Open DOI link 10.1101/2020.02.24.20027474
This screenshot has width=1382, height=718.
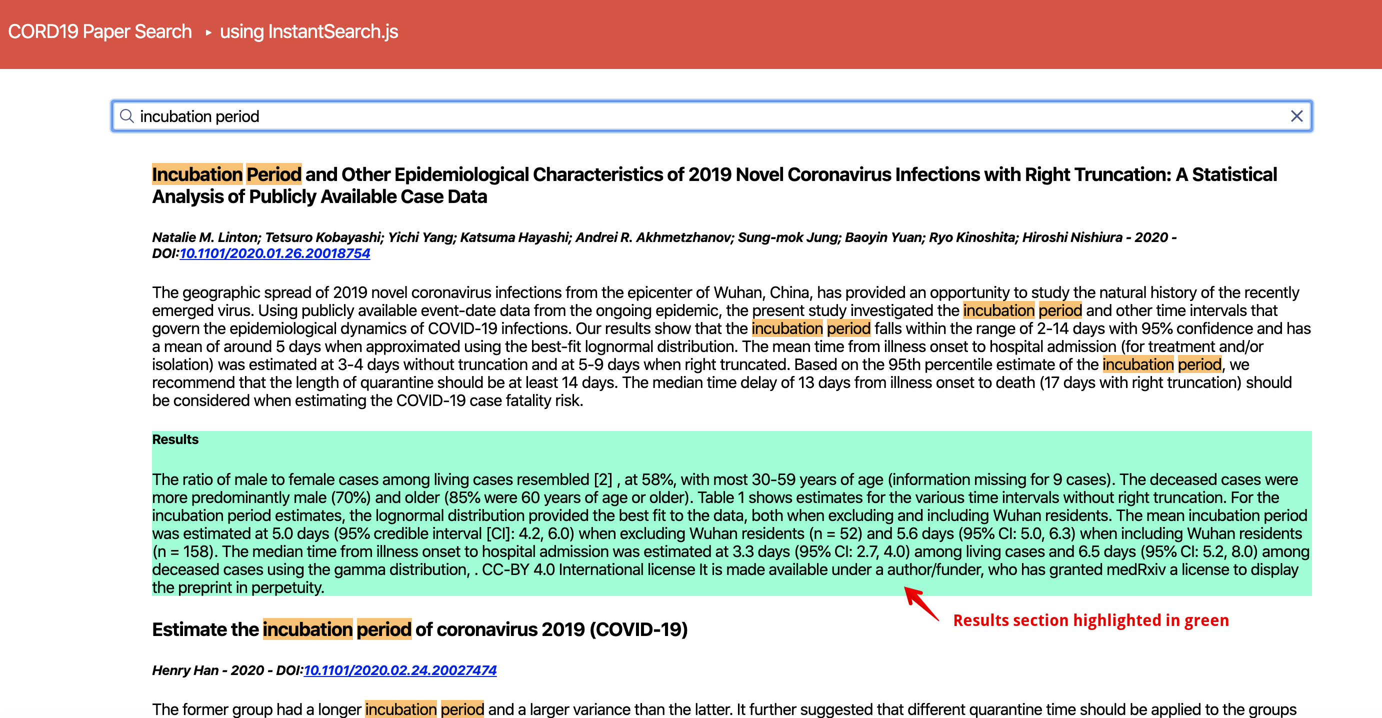coord(400,670)
